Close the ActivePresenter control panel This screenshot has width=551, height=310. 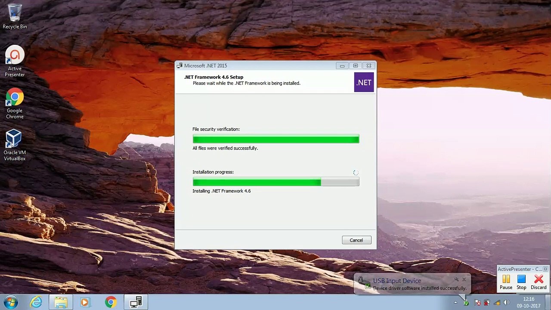pyautogui.click(x=545, y=269)
